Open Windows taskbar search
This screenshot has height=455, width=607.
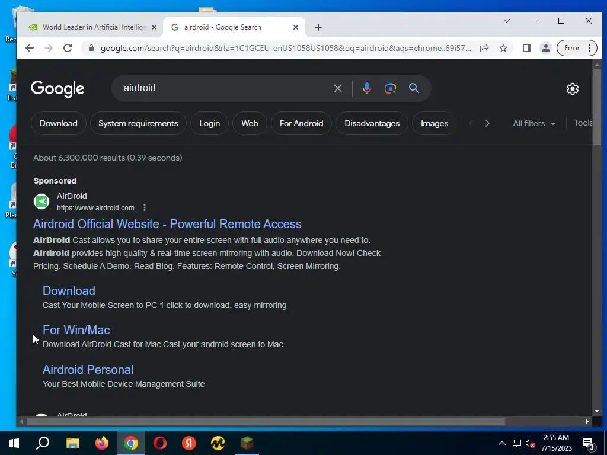point(43,443)
